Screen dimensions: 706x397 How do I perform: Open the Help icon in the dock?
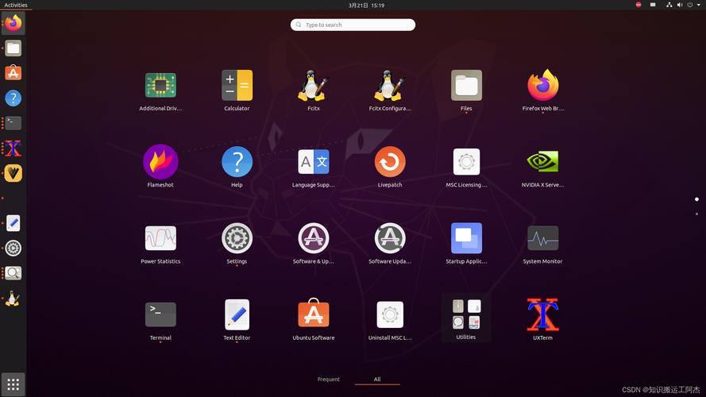coord(13,98)
